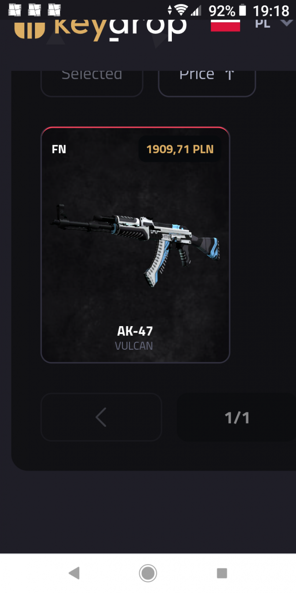Tap the PL language label

(263, 23)
